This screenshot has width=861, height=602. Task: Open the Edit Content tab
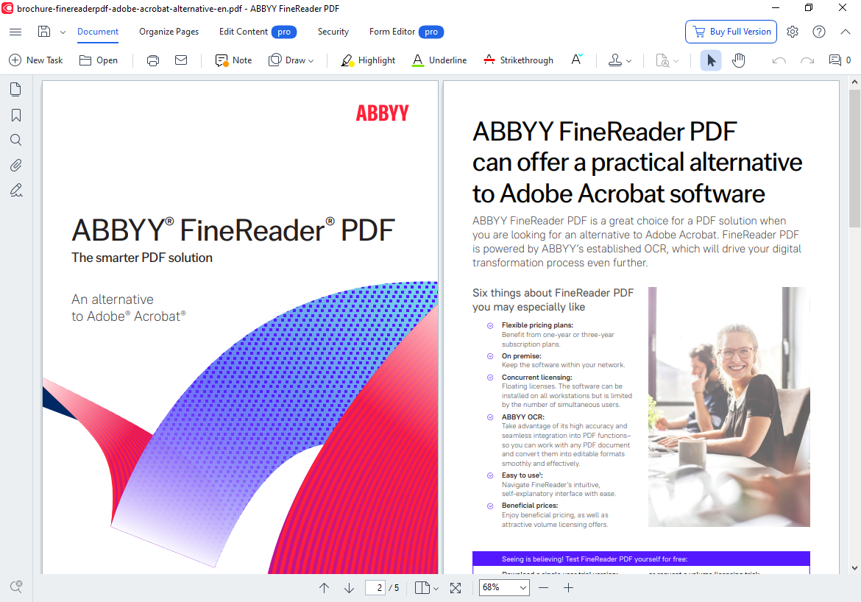coord(258,32)
